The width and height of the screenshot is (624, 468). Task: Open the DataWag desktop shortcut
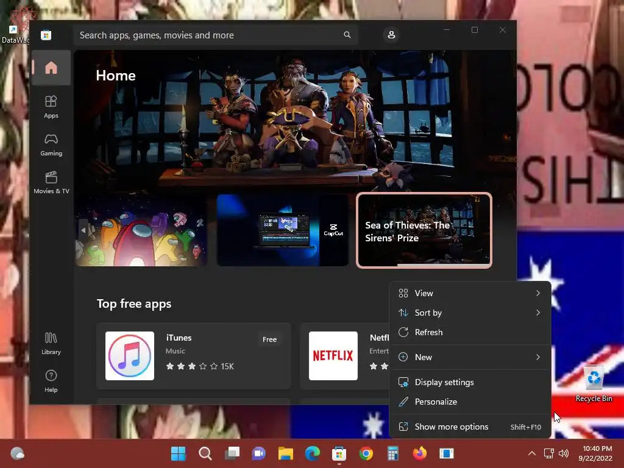pos(15,24)
